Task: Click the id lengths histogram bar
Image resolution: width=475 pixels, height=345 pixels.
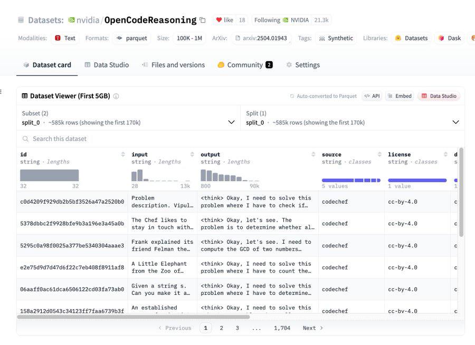Action: [50, 175]
